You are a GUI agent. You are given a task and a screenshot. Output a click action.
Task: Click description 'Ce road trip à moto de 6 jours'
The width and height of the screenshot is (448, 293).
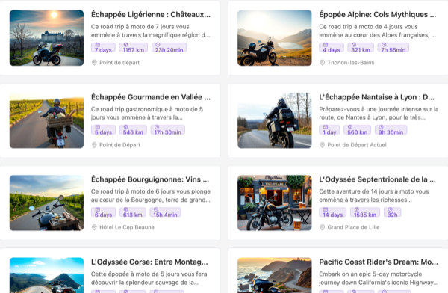click(151, 196)
